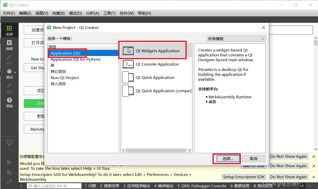This screenshot has width=318, height=189.
Task: Select Qt Widgets Application template icon
Action: tap(128, 51)
